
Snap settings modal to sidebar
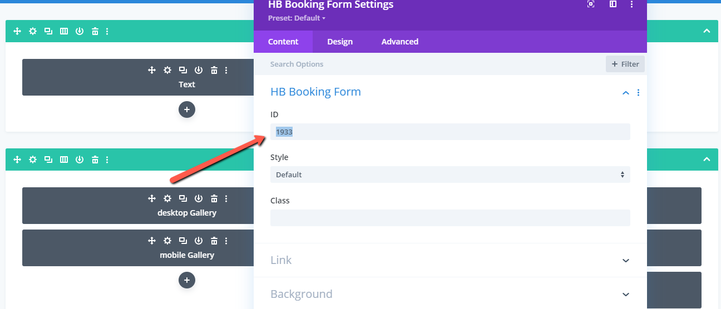click(x=613, y=4)
